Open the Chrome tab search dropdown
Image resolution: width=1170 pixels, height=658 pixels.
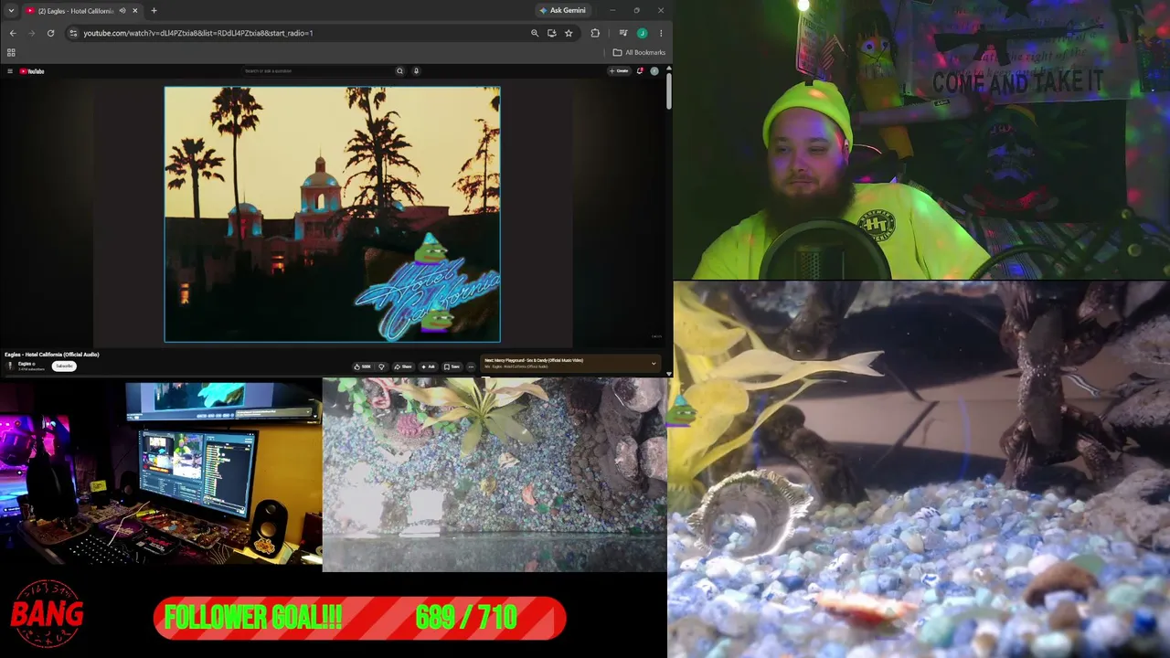tap(11, 11)
